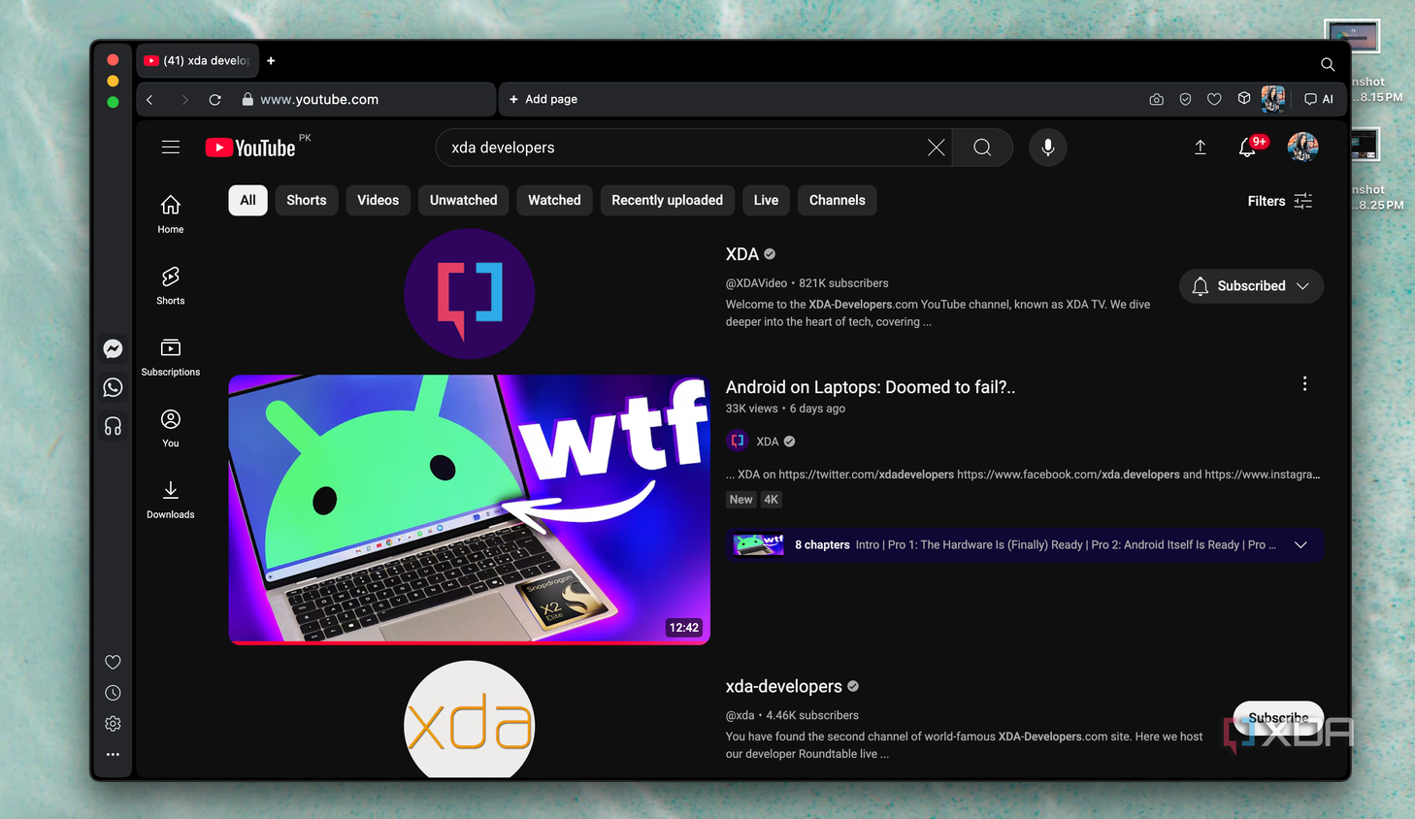Viewport: 1415px width, 819px height.
Task: Open the orange xda channel avatar
Action: (x=469, y=720)
